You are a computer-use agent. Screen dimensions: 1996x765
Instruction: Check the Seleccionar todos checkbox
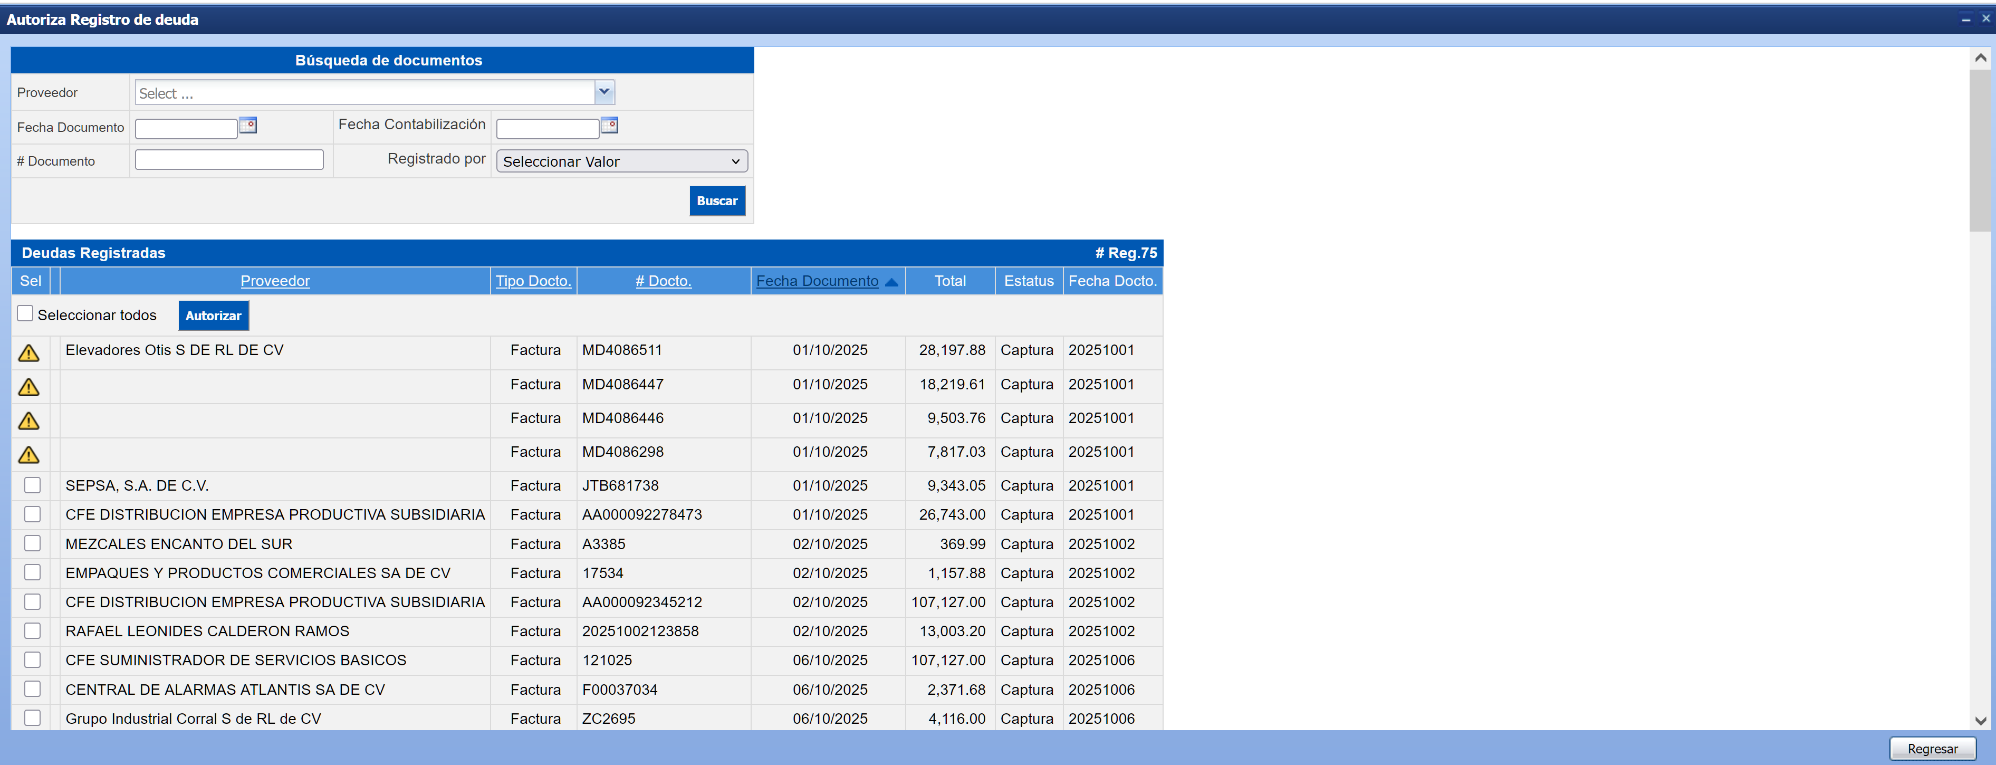25,314
